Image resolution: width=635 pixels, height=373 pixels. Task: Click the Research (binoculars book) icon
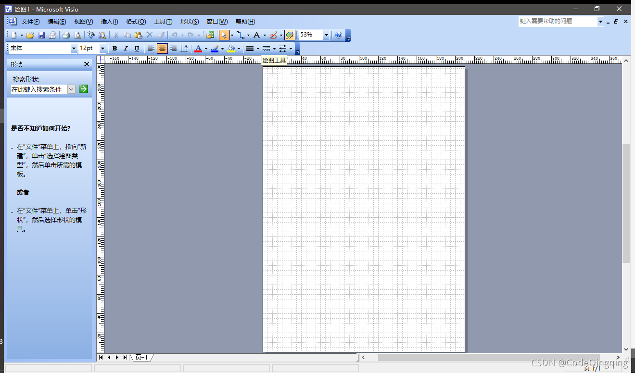(x=102, y=35)
